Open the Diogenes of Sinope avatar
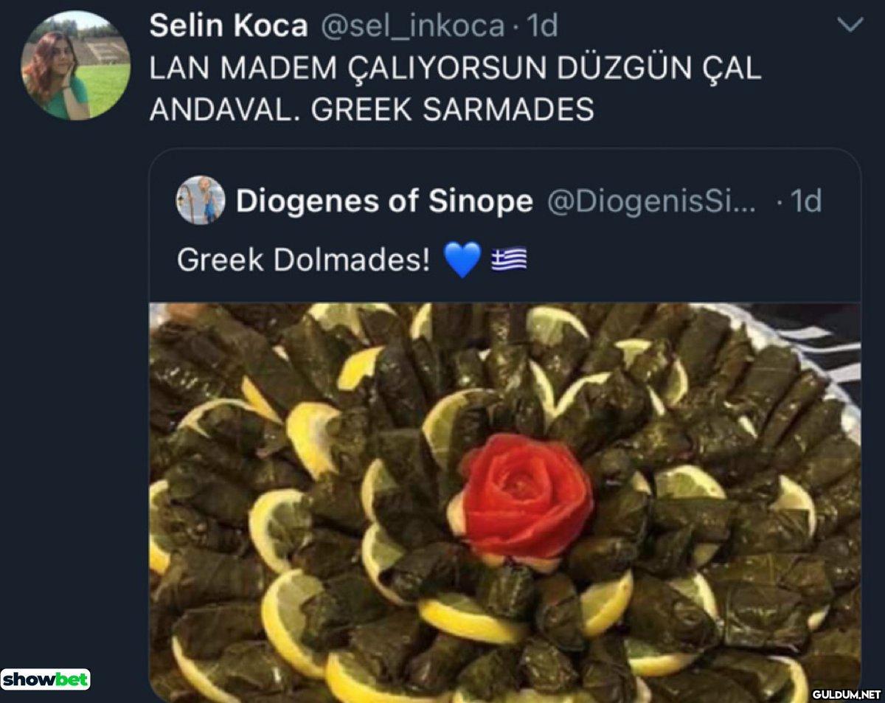Image resolution: width=885 pixels, height=703 pixels. (x=201, y=200)
